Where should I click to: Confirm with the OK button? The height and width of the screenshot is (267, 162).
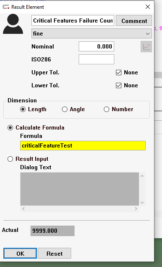[20, 253]
